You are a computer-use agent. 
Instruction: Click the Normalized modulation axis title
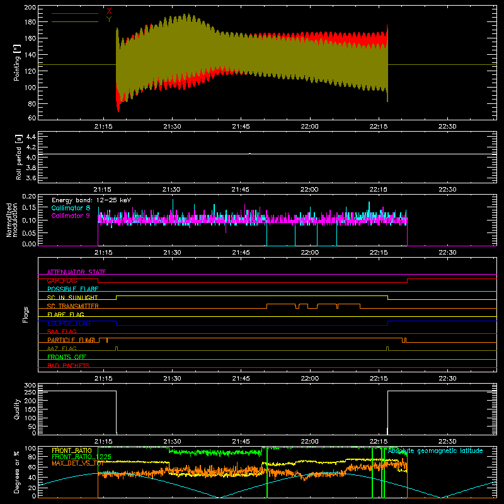(12, 220)
